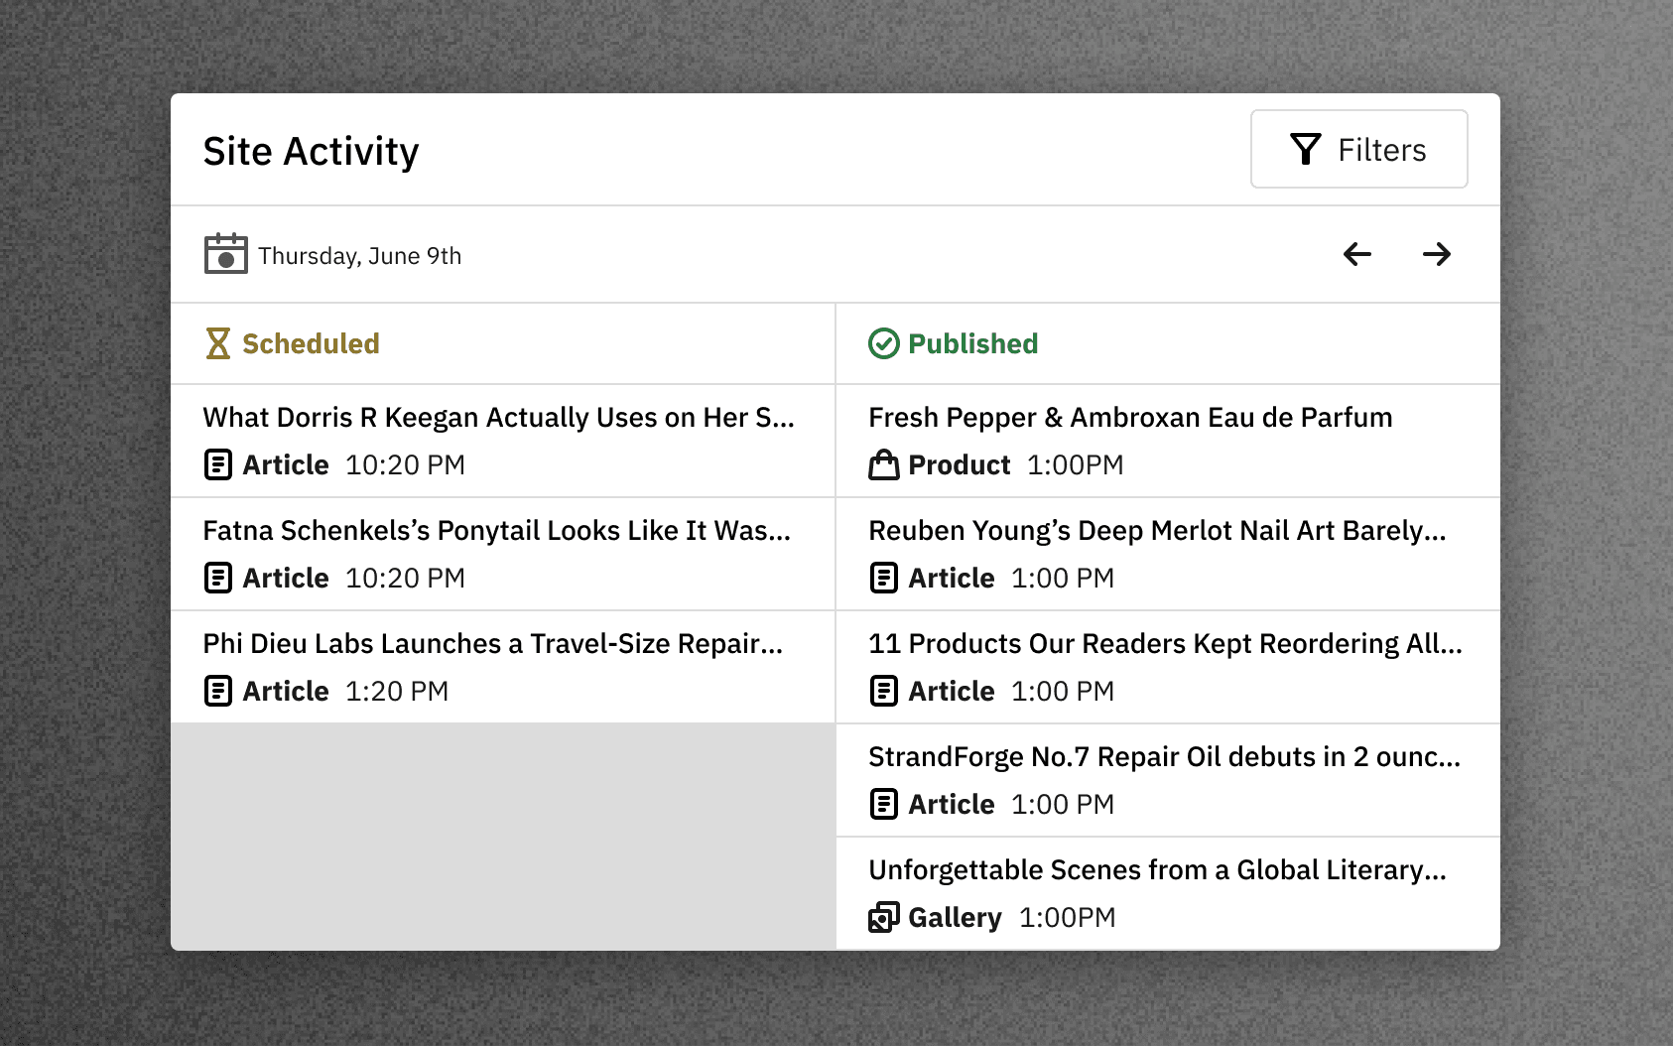Screen dimensions: 1673x1046
Task: Click the Scheduled hourglass icon
Action: (x=217, y=343)
